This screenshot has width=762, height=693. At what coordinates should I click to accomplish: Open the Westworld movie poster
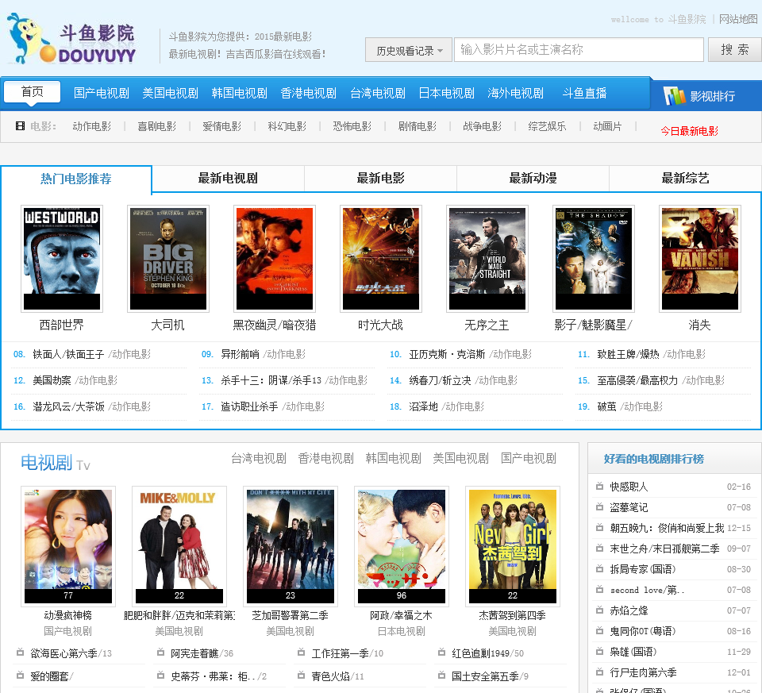(x=62, y=259)
